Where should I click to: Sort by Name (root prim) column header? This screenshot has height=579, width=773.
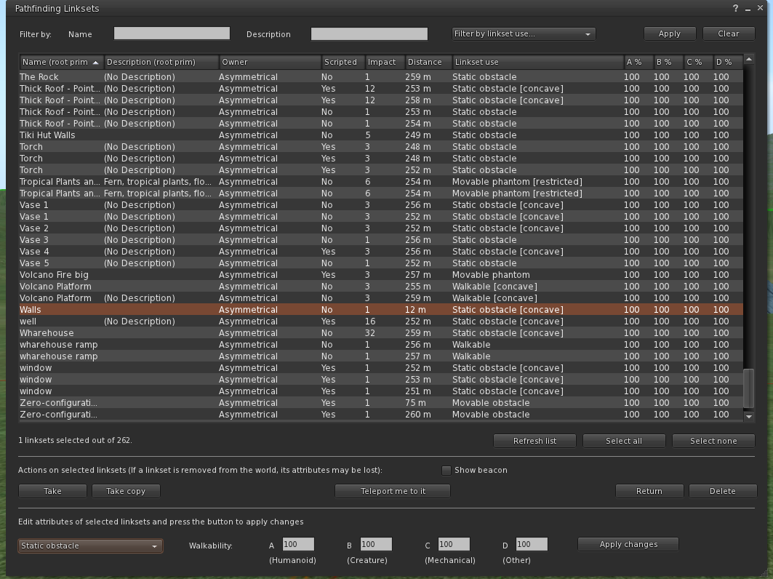pos(62,62)
